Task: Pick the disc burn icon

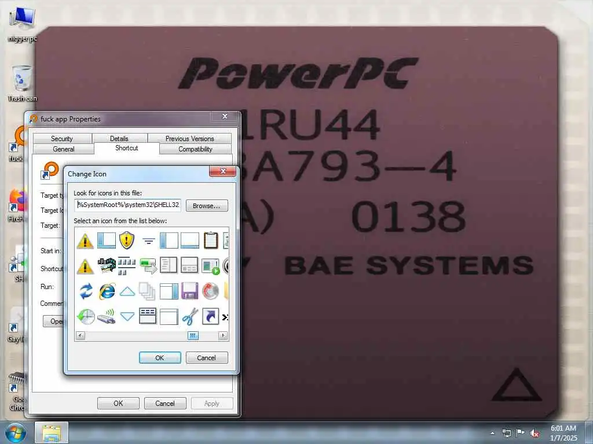Action: point(211,291)
